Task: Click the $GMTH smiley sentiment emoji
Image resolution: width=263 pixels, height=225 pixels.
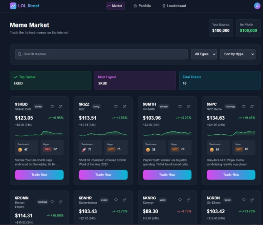Action: (x=148, y=150)
